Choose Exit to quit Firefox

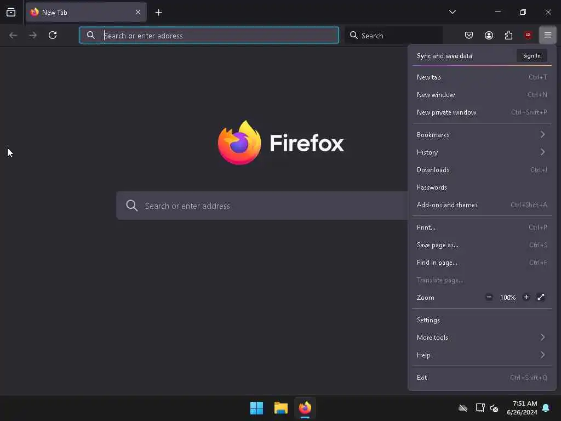click(x=482, y=378)
